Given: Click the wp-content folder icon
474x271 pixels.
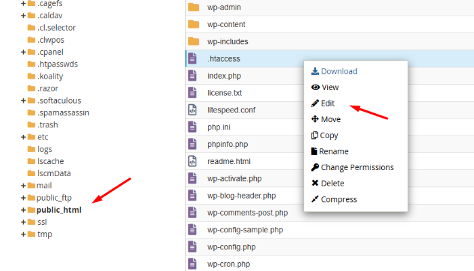Looking at the screenshot, I should pos(194,24).
